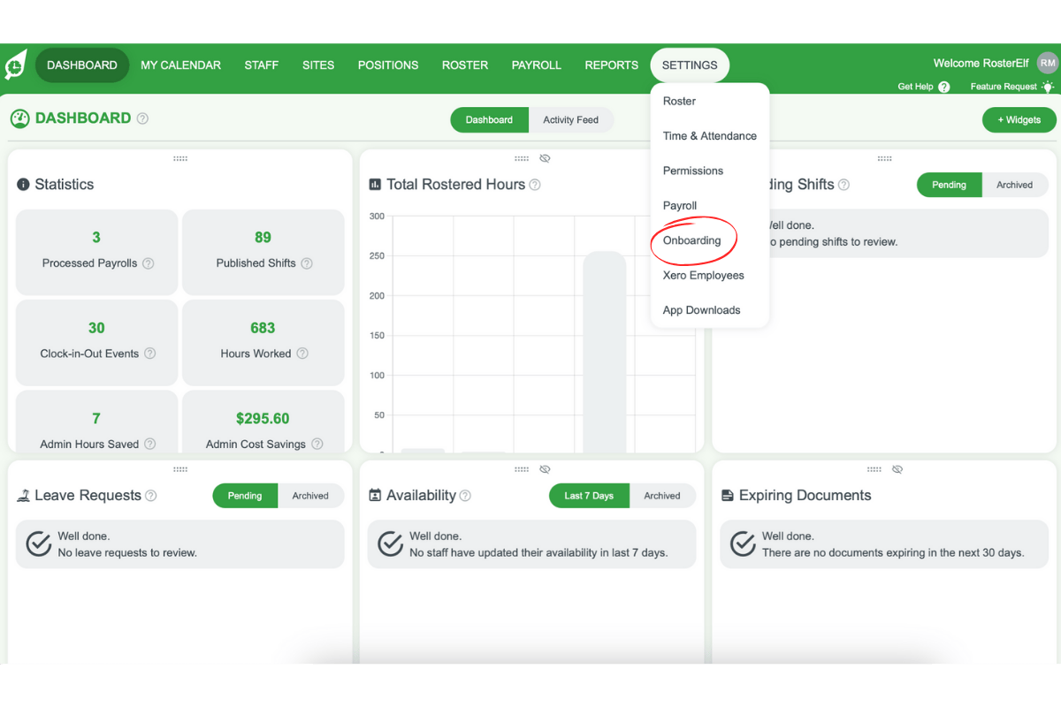Click Expiring Documents widget drag handle
This screenshot has height=707, width=1061.
[x=874, y=469]
